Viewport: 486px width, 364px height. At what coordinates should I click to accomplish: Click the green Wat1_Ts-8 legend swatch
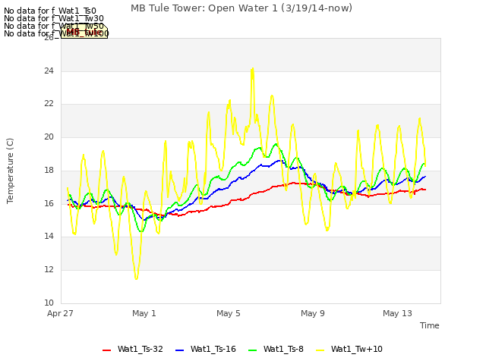tap(253, 350)
